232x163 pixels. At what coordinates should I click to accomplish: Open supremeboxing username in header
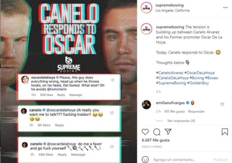[x=170, y=5]
